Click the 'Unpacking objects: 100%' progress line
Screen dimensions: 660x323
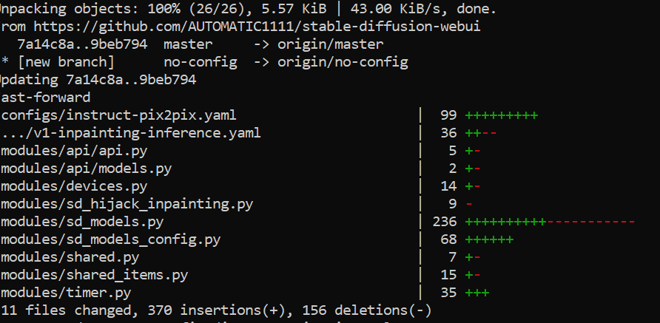tap(249, 10)
